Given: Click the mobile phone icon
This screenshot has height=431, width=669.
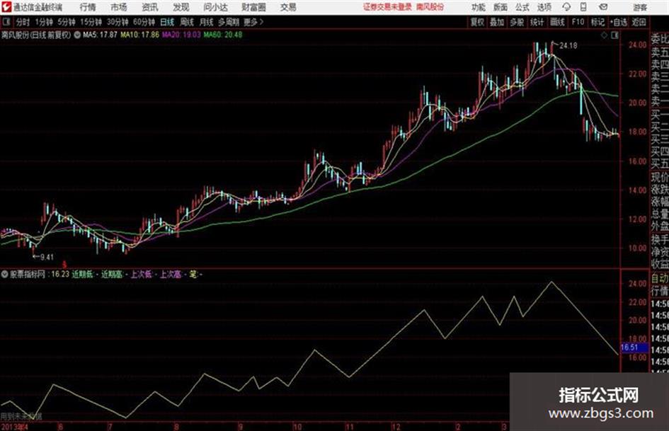Looking at the screenshot, I should [583, 7].
